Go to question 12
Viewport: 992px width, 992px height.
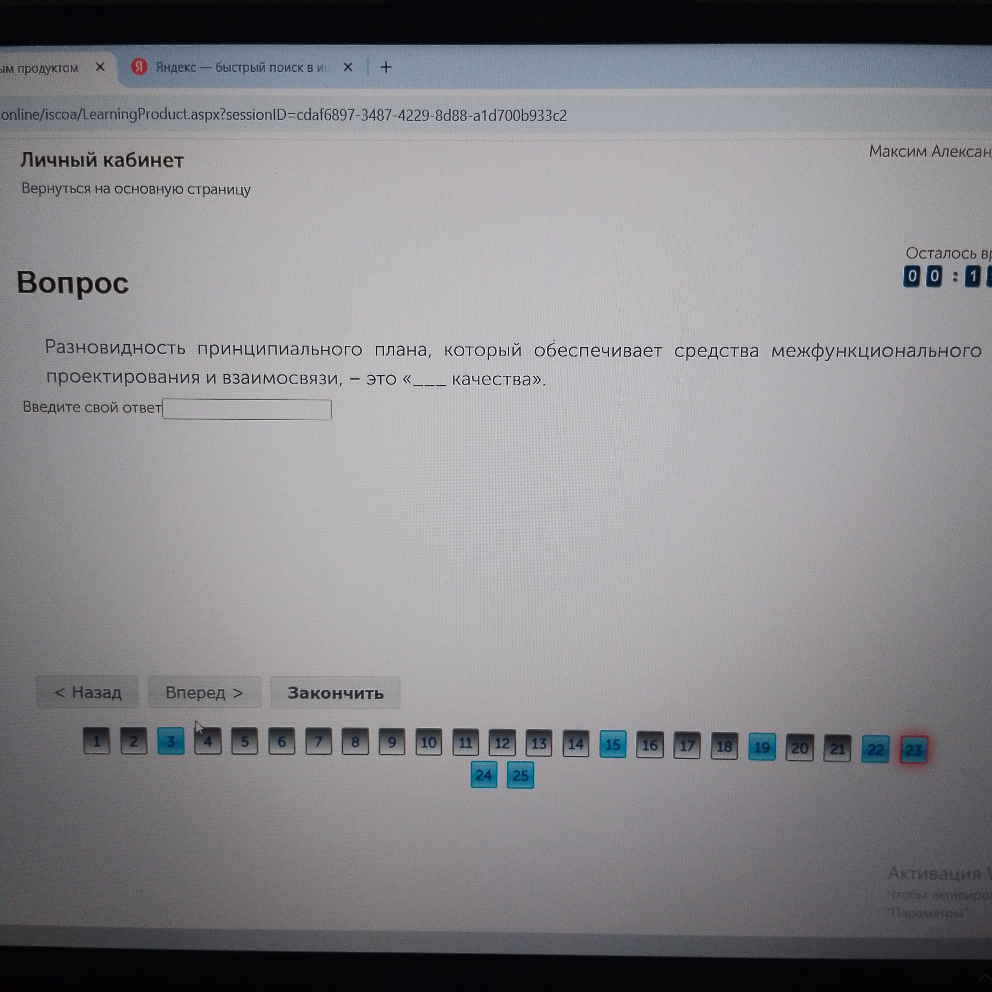502,743
